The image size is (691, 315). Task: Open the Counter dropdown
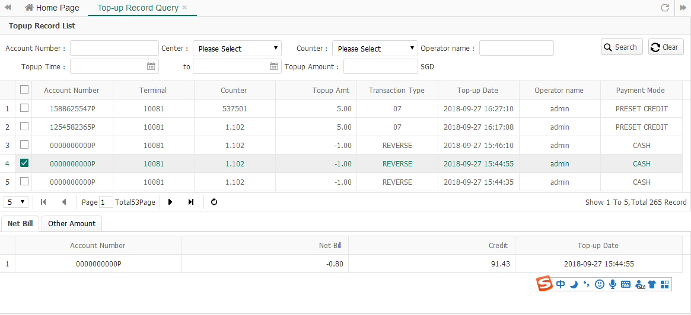point(375,49)
